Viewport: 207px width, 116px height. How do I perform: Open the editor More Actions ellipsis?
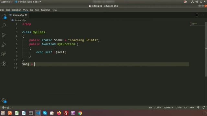coord(203,15)
